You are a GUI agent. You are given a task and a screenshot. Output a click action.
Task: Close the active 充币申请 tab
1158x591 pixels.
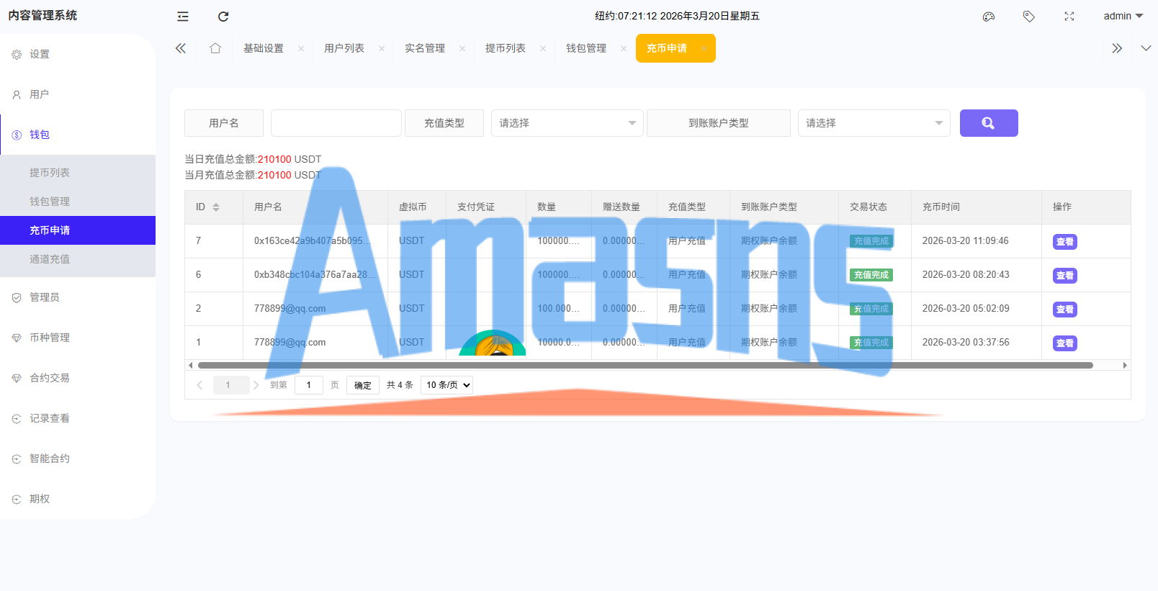pos(704,48)
